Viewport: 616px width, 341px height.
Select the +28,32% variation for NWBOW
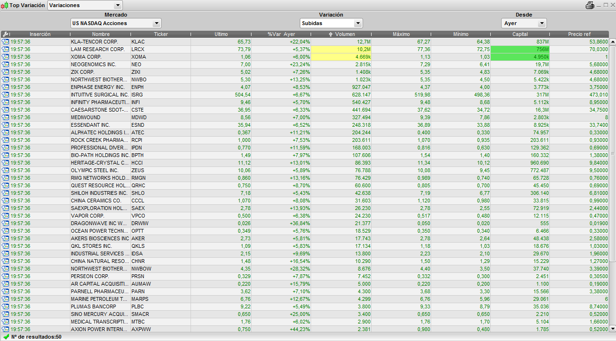pyautogui.click(x=281, y=269)
